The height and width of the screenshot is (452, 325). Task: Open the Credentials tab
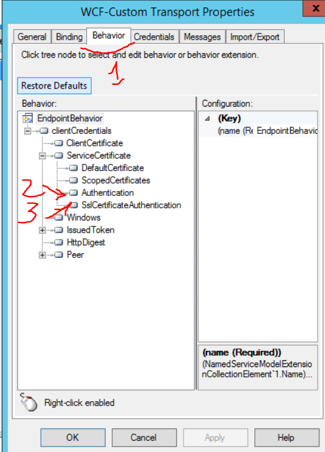click(154, 37)
